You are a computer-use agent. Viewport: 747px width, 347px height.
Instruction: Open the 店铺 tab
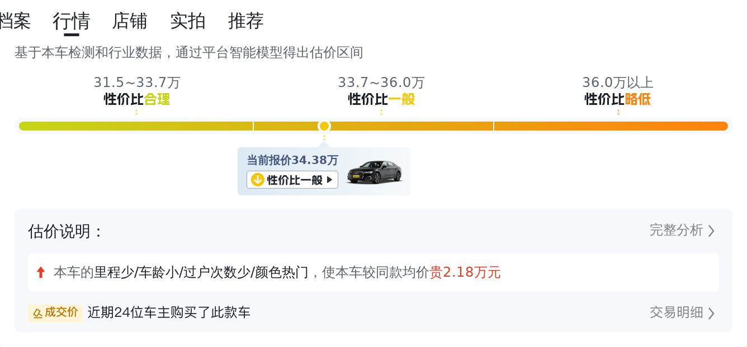tap(129, 21)
